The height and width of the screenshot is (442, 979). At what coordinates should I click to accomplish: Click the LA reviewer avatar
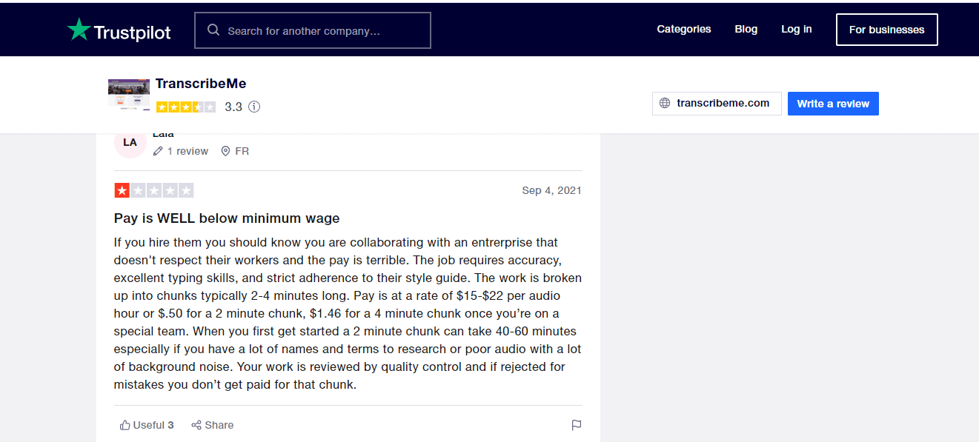point(130,142)
